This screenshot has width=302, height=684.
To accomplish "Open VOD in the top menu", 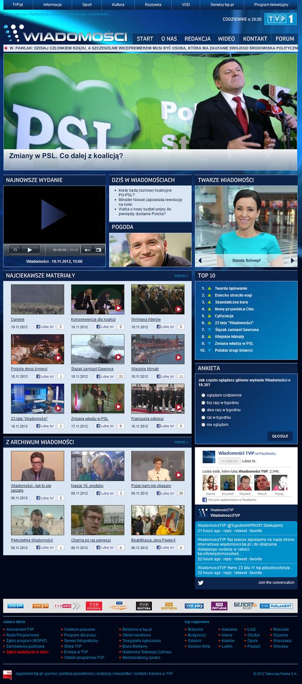I will (186, 4).
